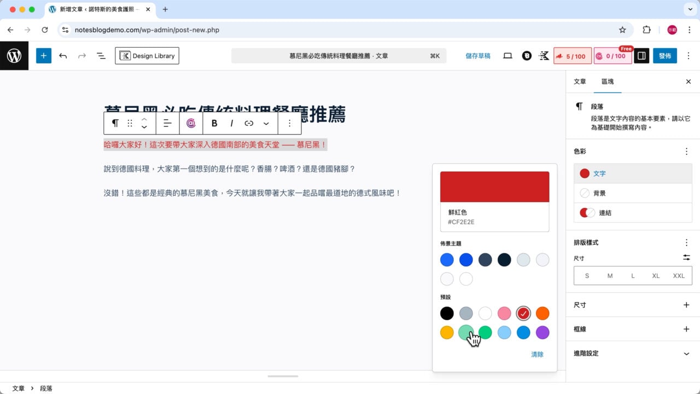Click the 發佈 publish button
This screenshot has width=700, height=394.
click(665, 55)
